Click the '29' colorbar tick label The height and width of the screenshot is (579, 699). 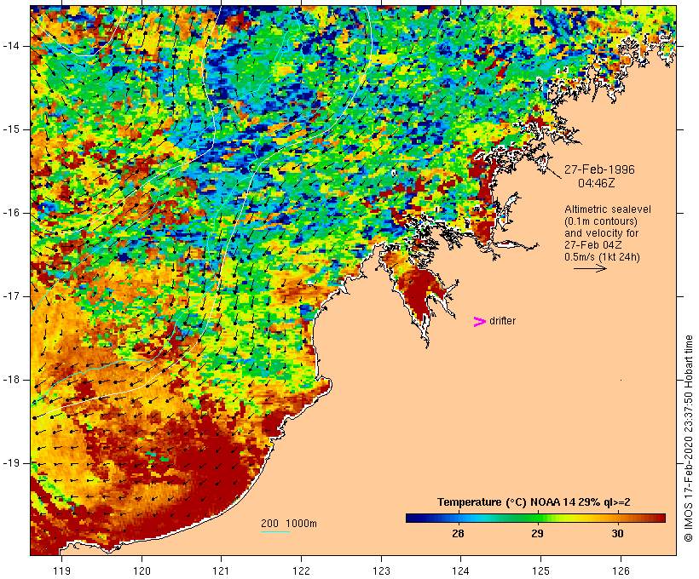coord(537,534)
